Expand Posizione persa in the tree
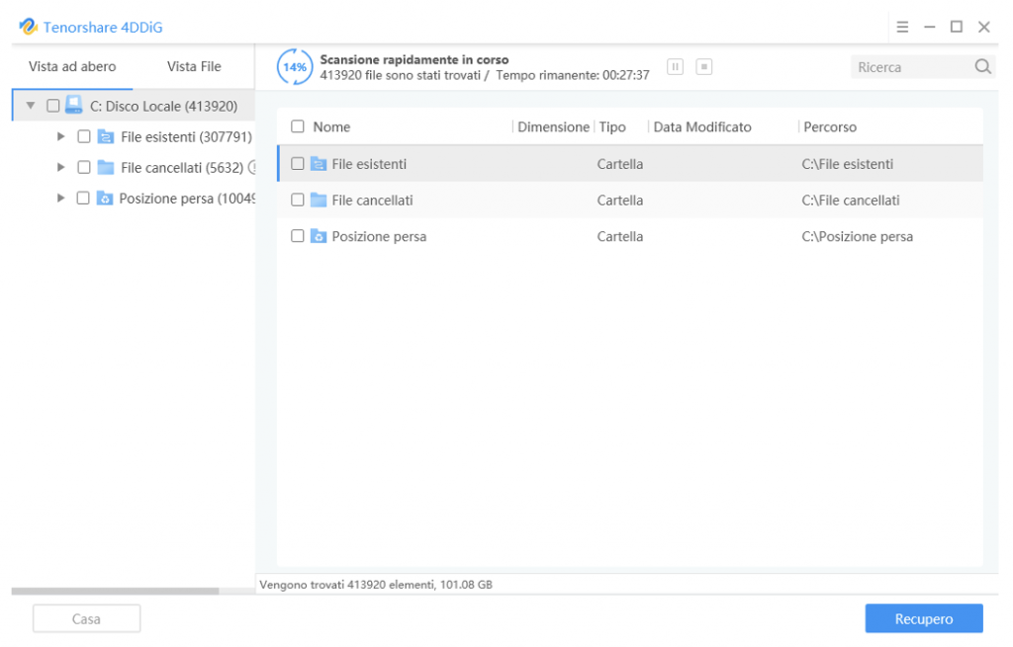Screen dimensions: 1013x647 tap(61, 198)
